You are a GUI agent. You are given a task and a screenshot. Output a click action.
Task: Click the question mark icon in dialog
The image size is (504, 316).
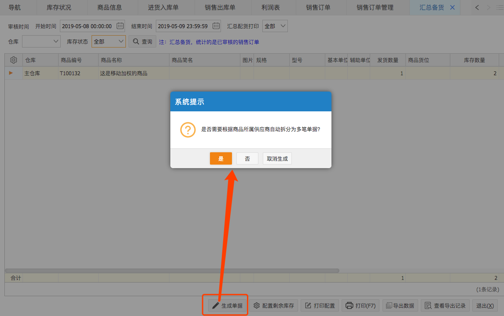click(x=188, y=130)
